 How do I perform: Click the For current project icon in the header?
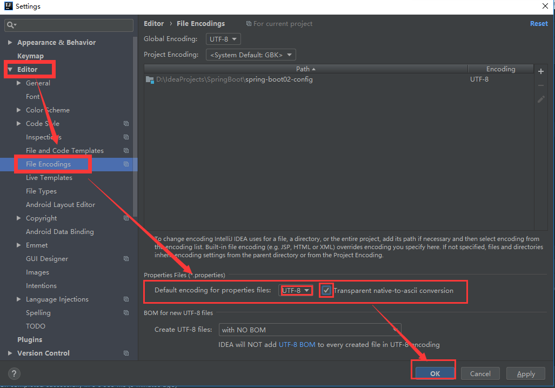(249, 24)
